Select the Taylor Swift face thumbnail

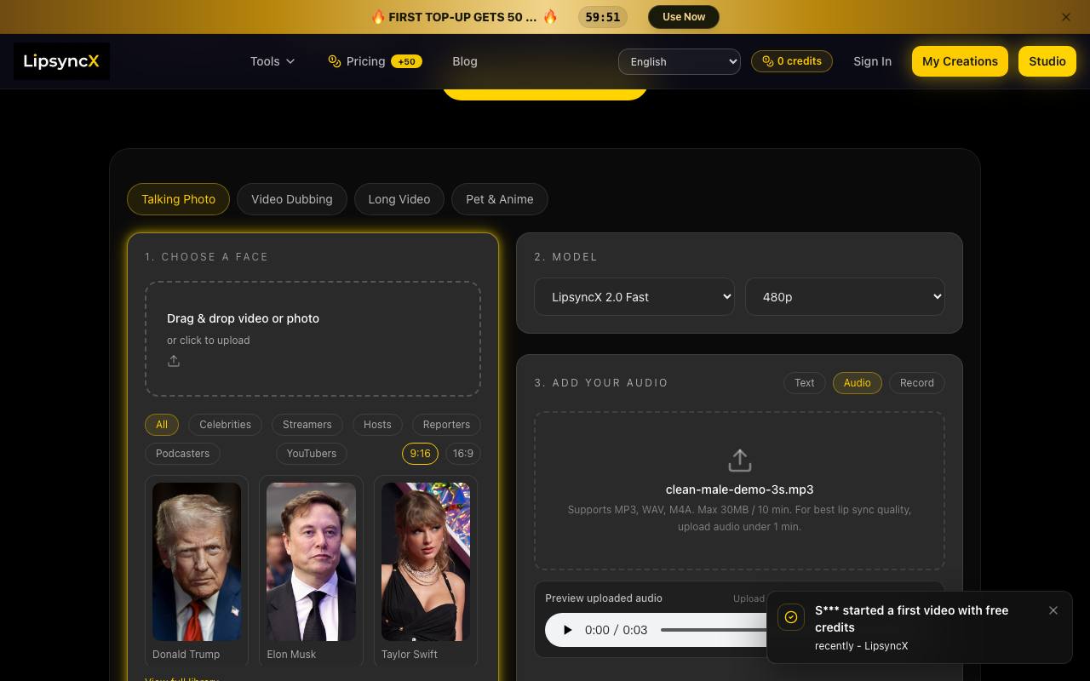pyautogui.click(x=426, y=562)
